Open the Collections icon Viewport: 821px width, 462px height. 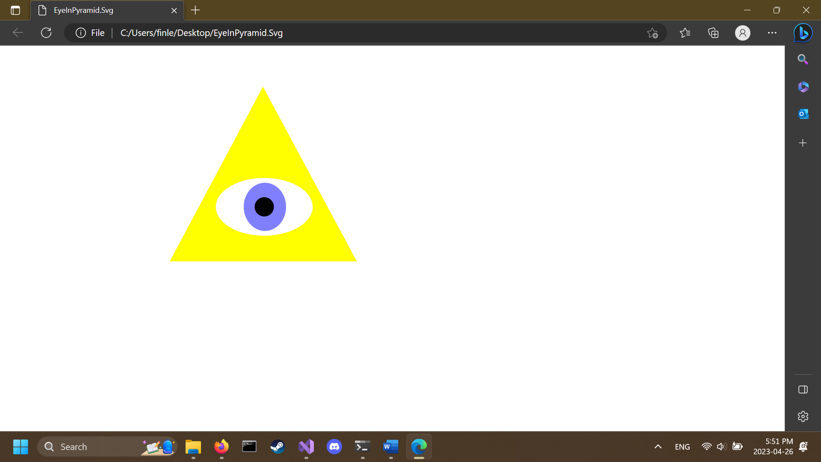click(x=713, y=33)
